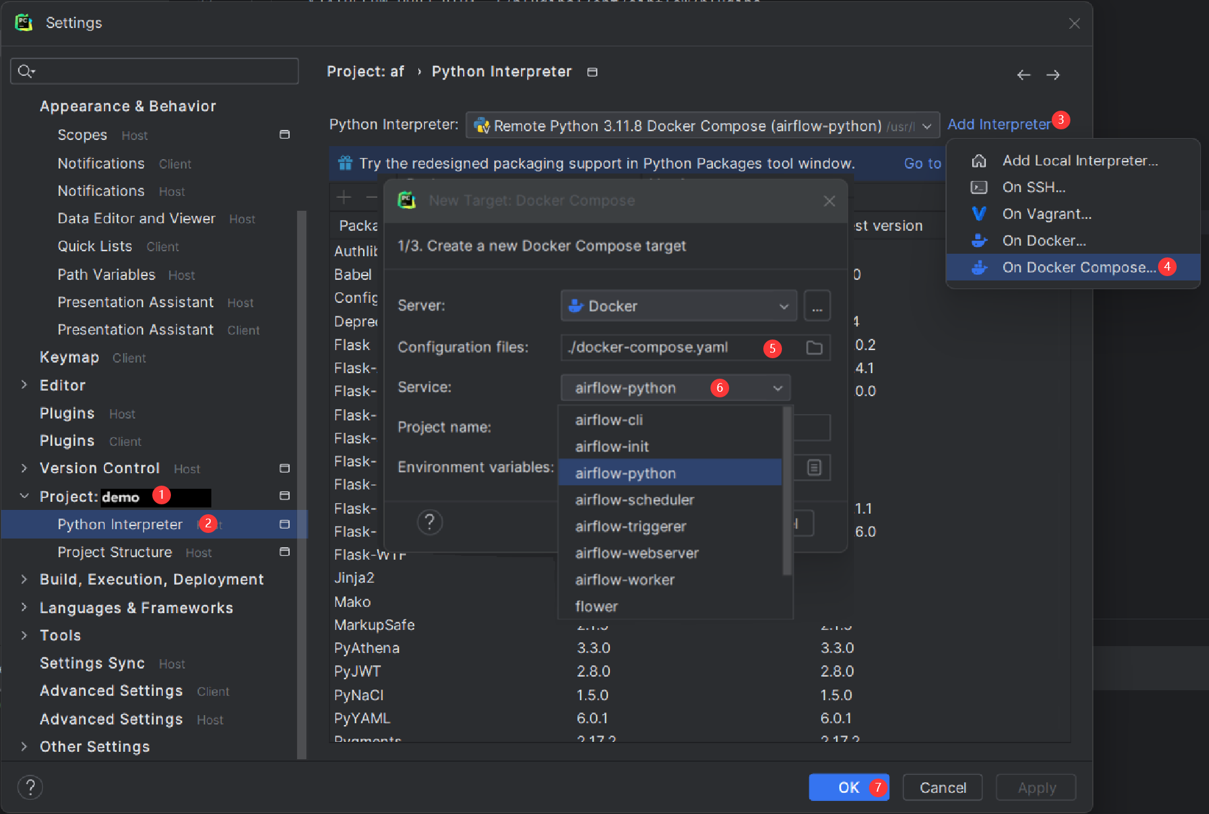1209x814 pixels.
Task: Click minus icon to uninstall a package
Action: point(371,197)
